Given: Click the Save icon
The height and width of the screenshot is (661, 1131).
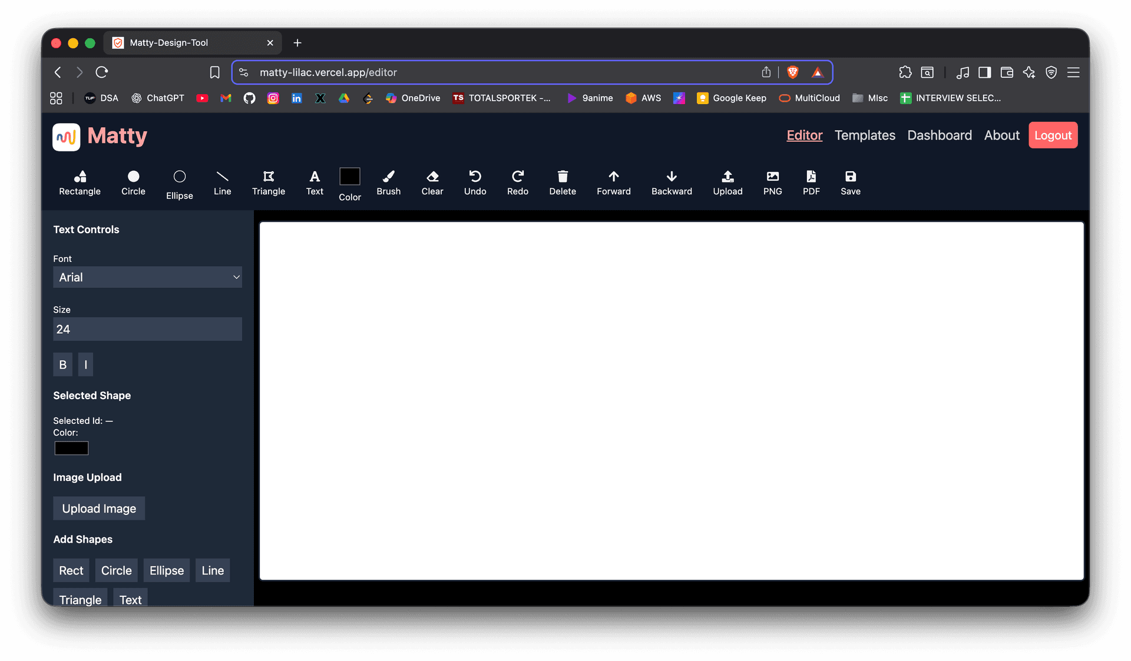Looking at the screenshot, I should coord(850,182).
